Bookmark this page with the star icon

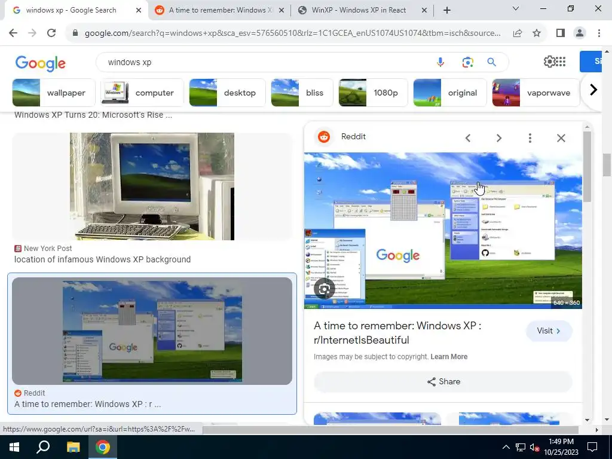(537, 33)
